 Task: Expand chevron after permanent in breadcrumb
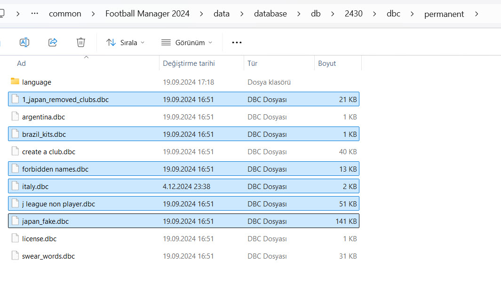click(x=477, y=14)
